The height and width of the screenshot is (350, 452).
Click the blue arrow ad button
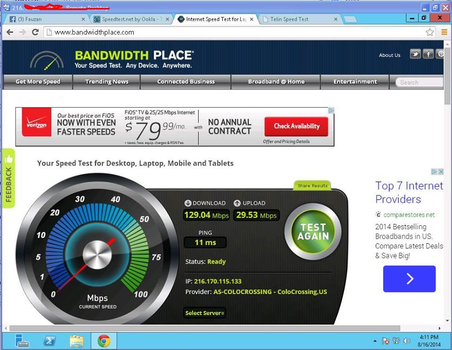(409, 278)
